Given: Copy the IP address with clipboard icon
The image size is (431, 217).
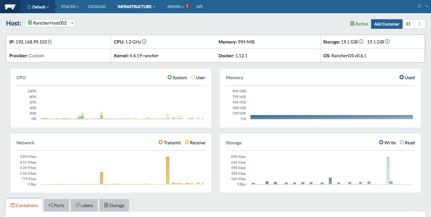Looking at the screenshot, I should pos(50,42).
